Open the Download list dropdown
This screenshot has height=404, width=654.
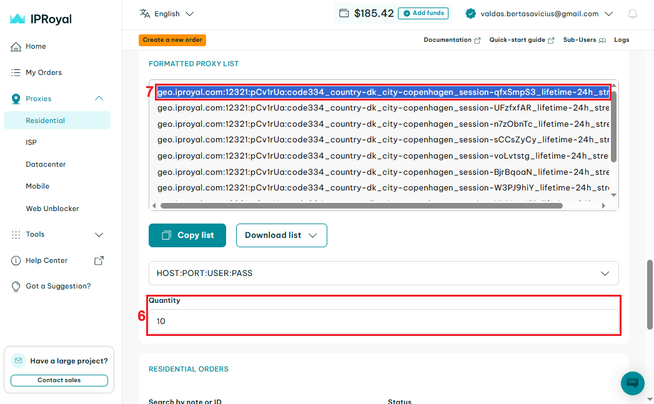282,235
